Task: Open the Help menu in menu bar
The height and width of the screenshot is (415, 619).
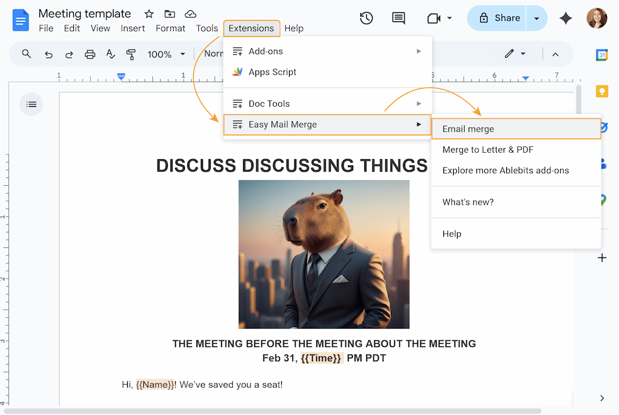Action: pyautogui.click(x=294, y=28)
